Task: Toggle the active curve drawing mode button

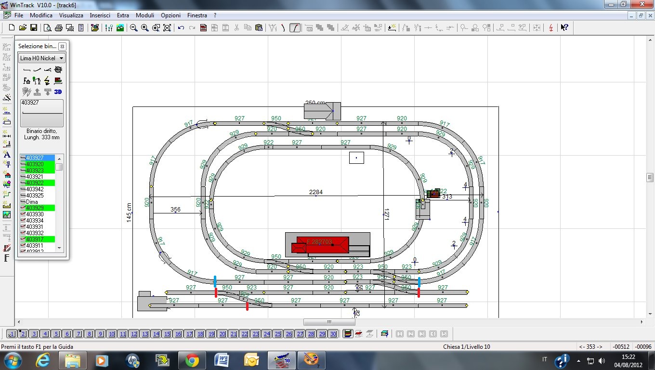Action: coord(295,28)
